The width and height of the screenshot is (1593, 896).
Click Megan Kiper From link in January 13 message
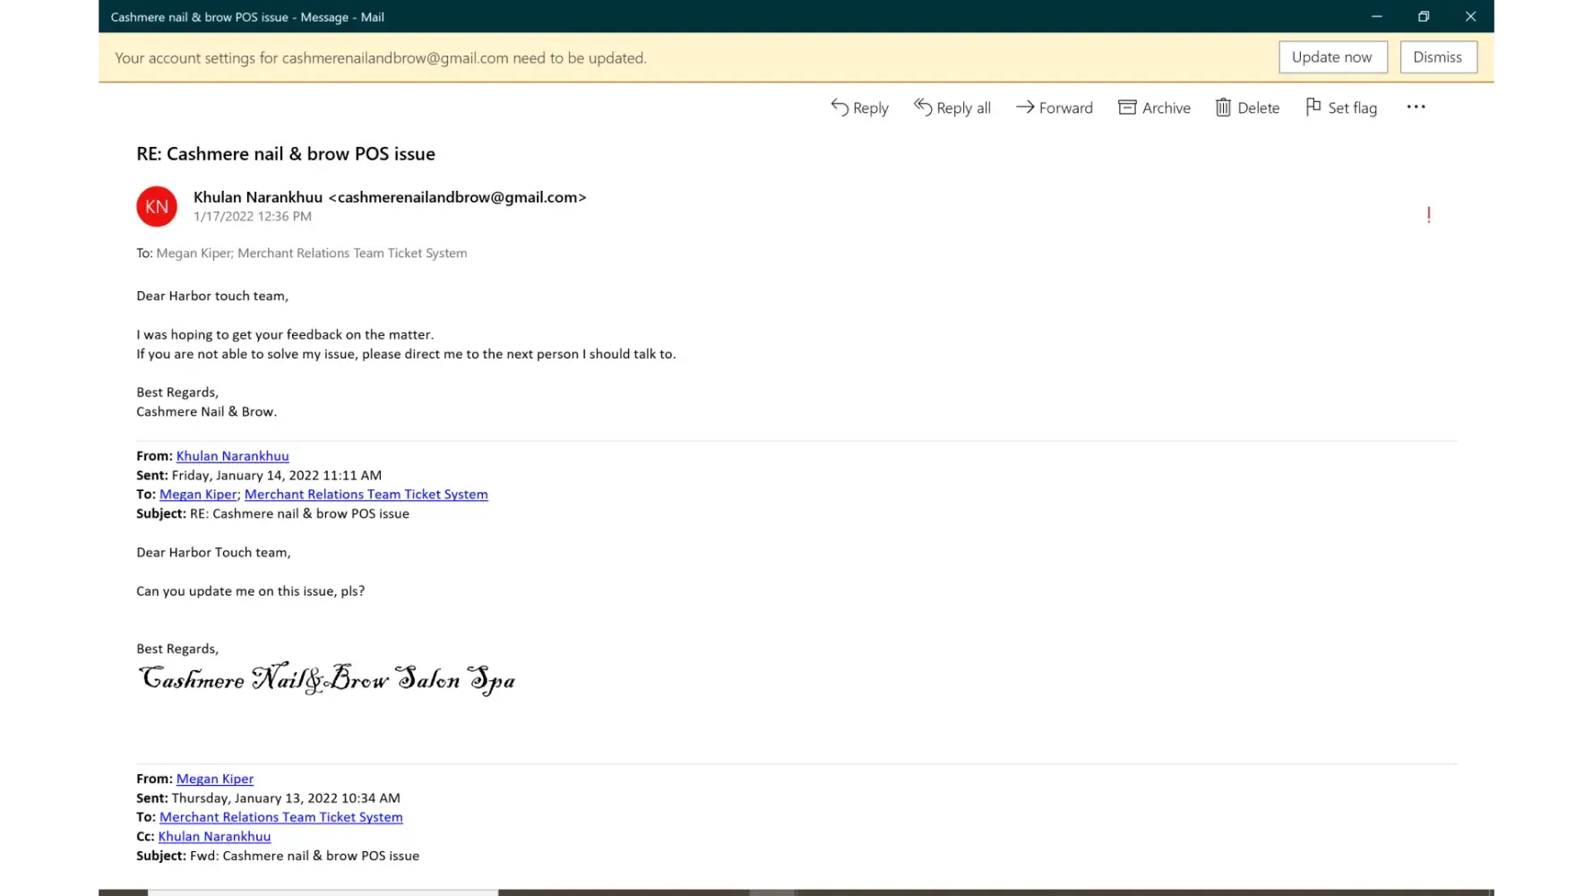215,779
